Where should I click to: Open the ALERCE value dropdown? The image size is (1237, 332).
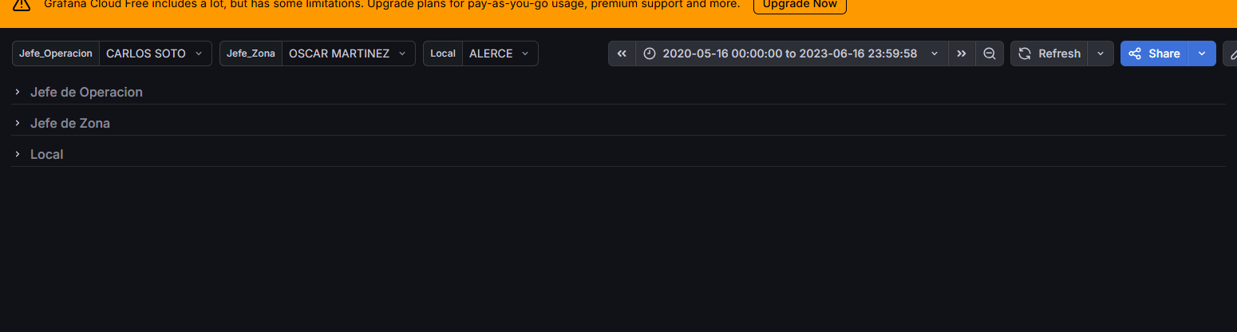[x=500, y=53]
